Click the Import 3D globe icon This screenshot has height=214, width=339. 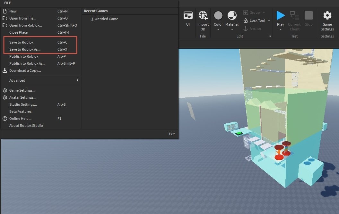(x=203, y=15)
